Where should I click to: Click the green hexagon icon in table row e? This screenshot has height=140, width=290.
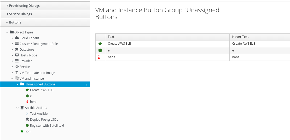coord(100,50)
